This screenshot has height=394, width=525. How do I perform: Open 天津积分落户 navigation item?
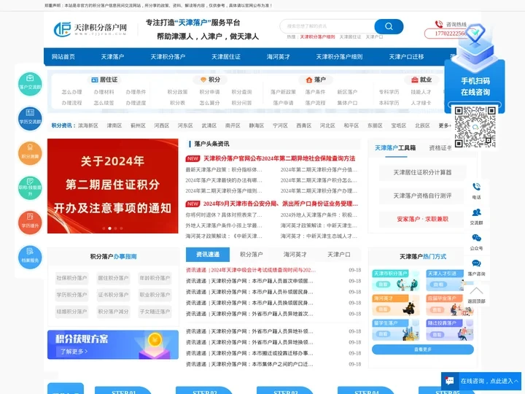pyautogui.click(x=168, y=57)
